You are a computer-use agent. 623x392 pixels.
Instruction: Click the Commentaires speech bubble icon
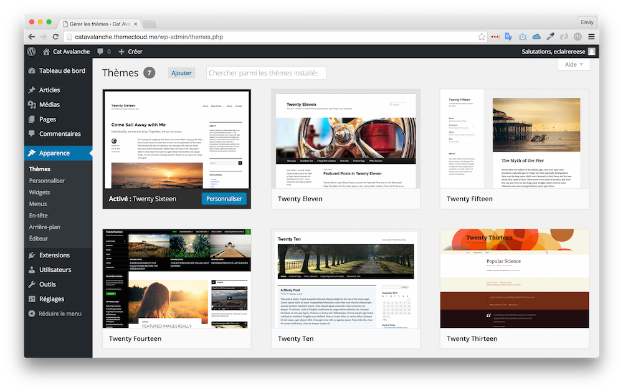point(32,133)
